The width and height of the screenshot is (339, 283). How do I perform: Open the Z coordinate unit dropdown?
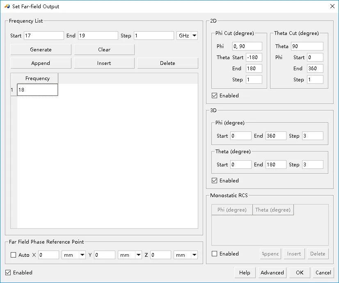pos(186,255)
